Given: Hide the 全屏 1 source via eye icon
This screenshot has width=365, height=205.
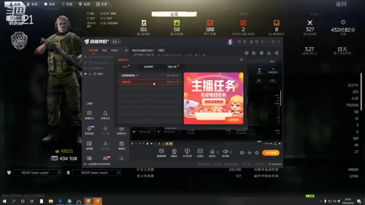Looking at the screenshot, I should click(85, 74).
